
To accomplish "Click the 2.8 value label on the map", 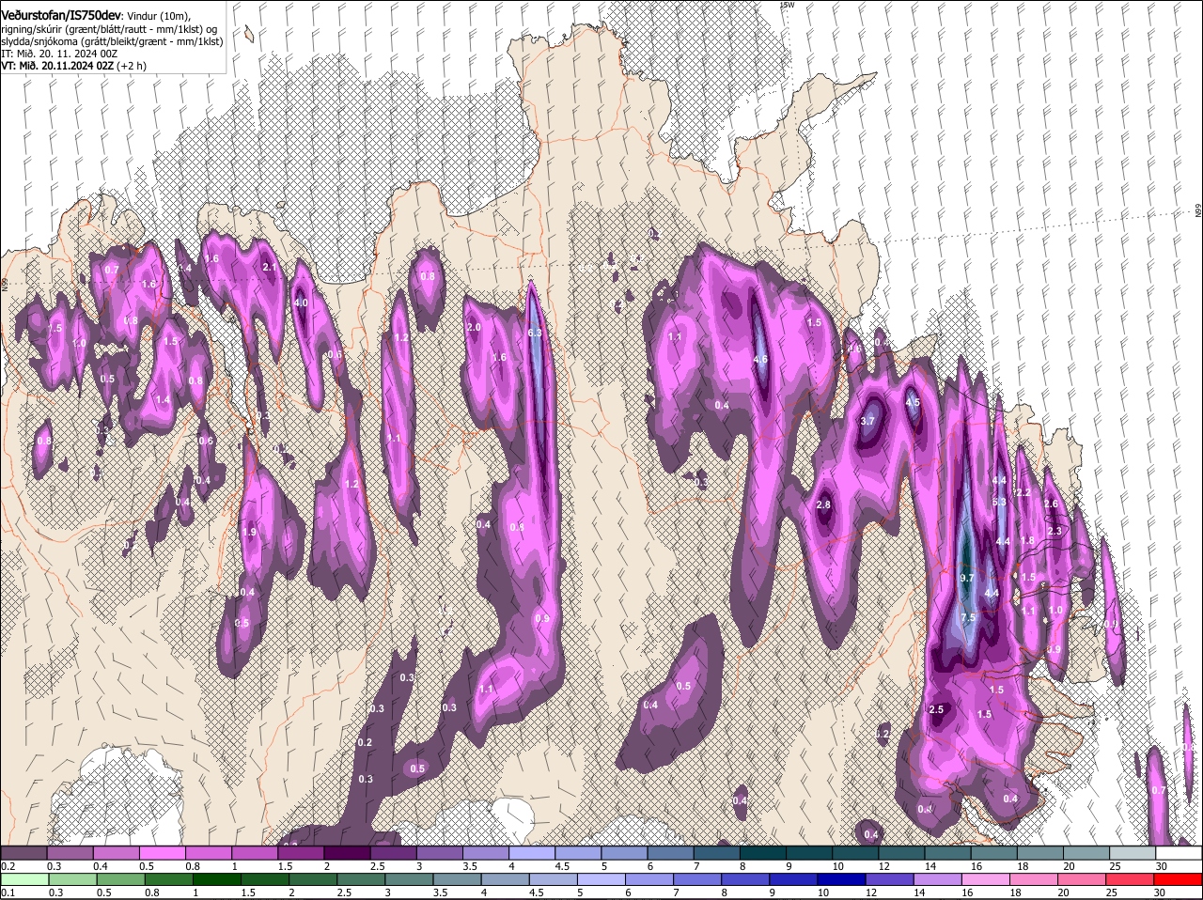I will tap(823, 504).
